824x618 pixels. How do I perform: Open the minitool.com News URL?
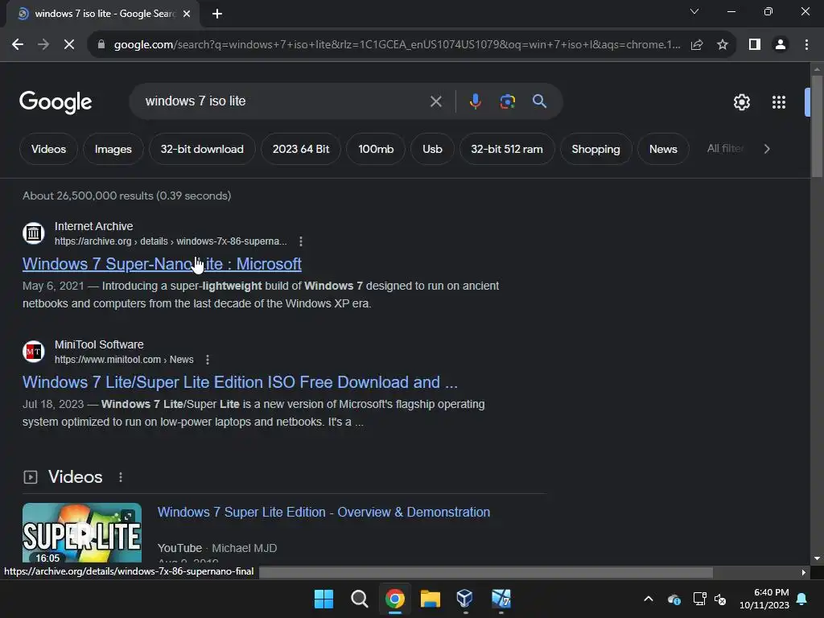pyautogui.click(x=124, y=360)
